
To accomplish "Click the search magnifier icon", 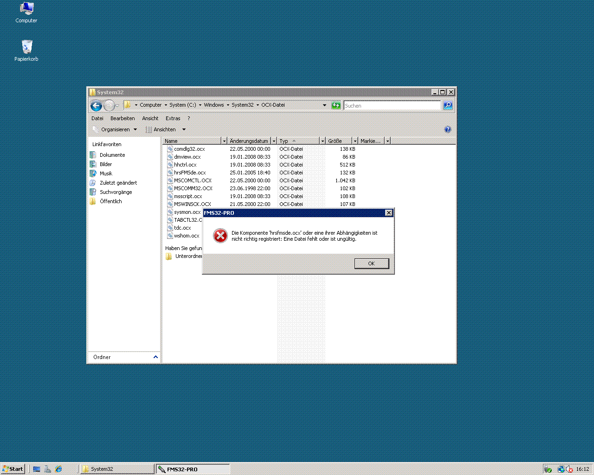I will point(448,105).
